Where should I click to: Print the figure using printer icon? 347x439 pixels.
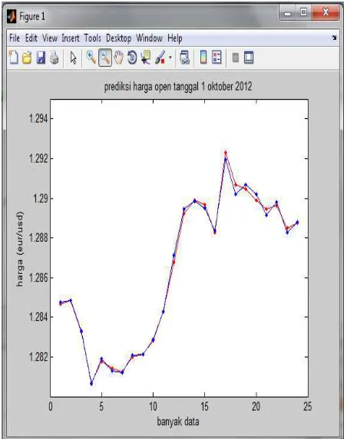55,58
